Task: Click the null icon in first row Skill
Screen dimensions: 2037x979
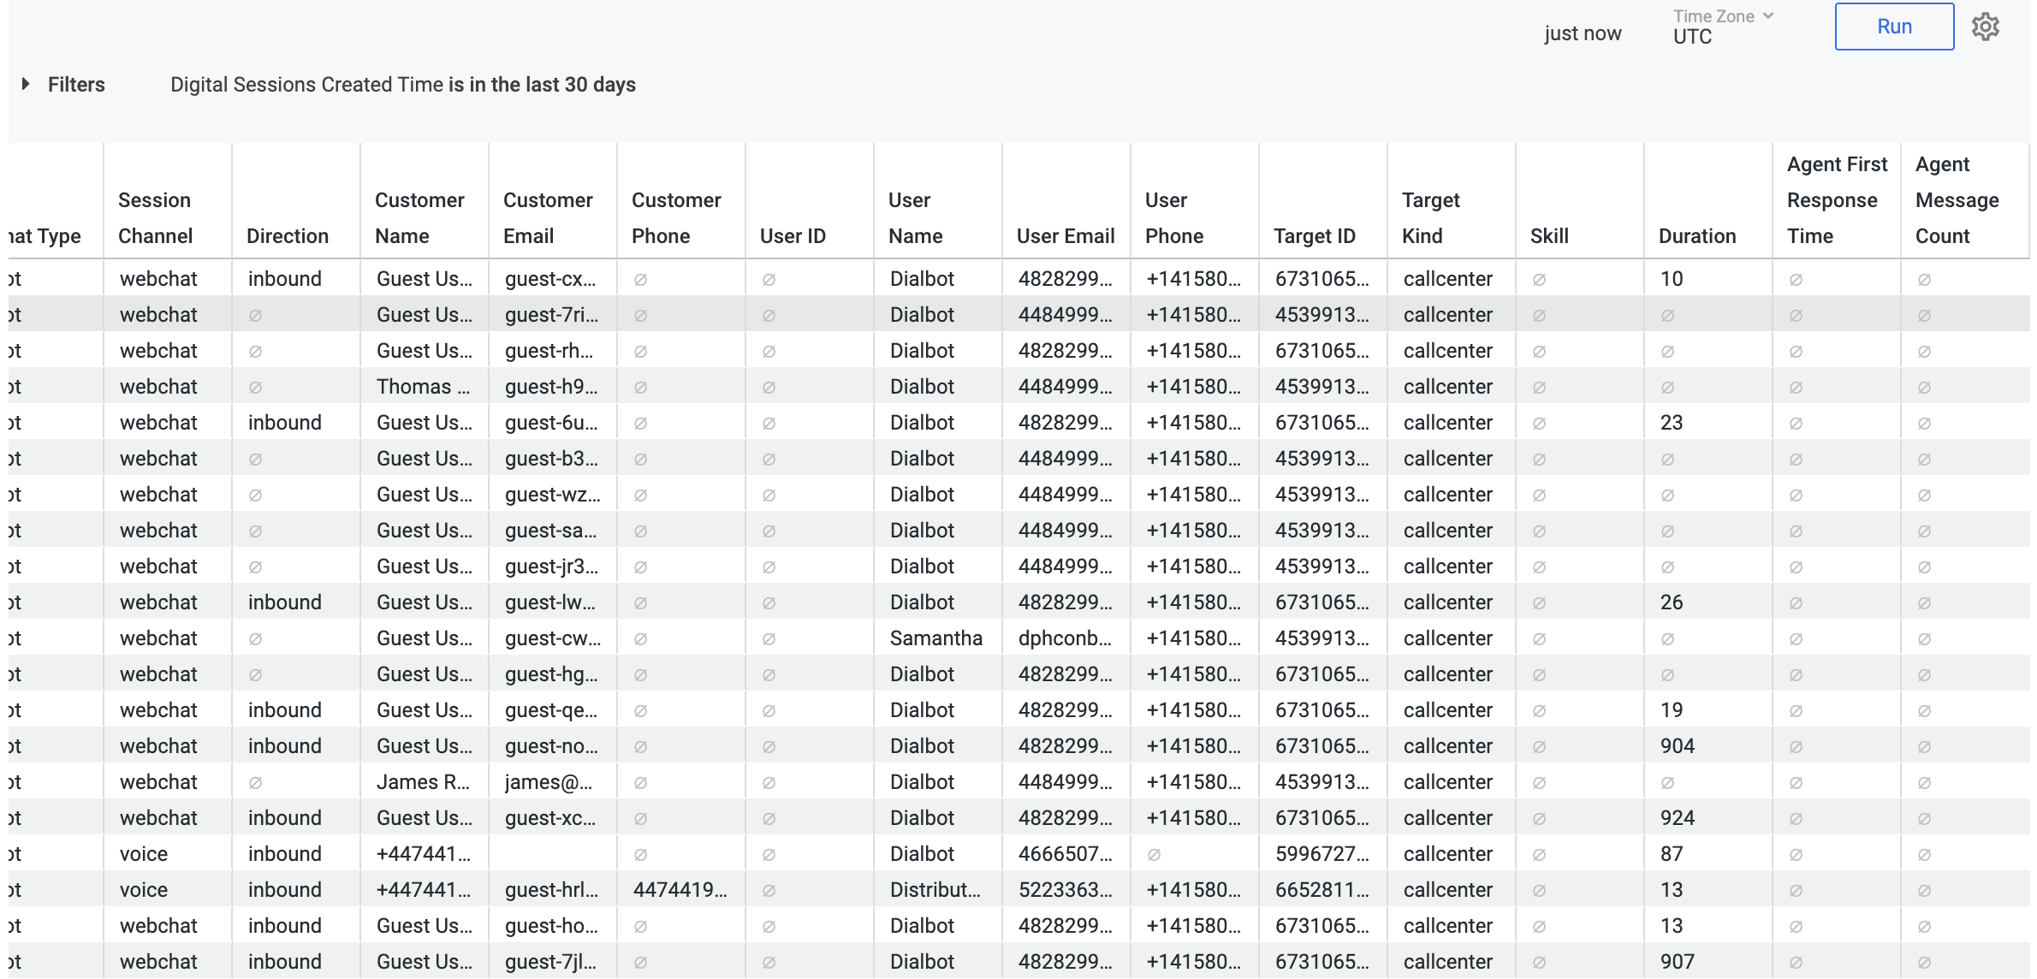Action: (x=1539, y=280)
